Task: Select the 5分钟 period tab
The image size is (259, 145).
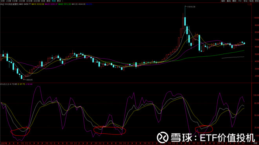Action: pos(15,1)
